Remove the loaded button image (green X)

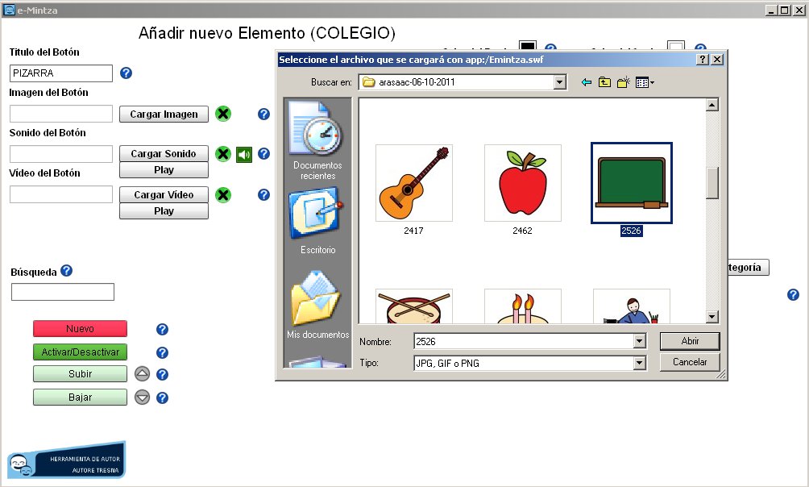[223, 114]
